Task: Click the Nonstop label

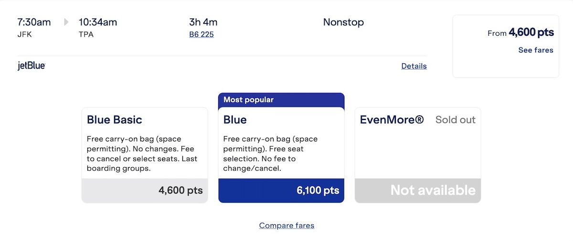Action: [x=343, y=22]
